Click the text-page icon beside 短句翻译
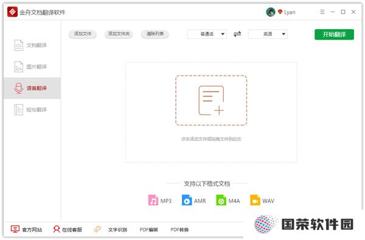 point(19,110)
